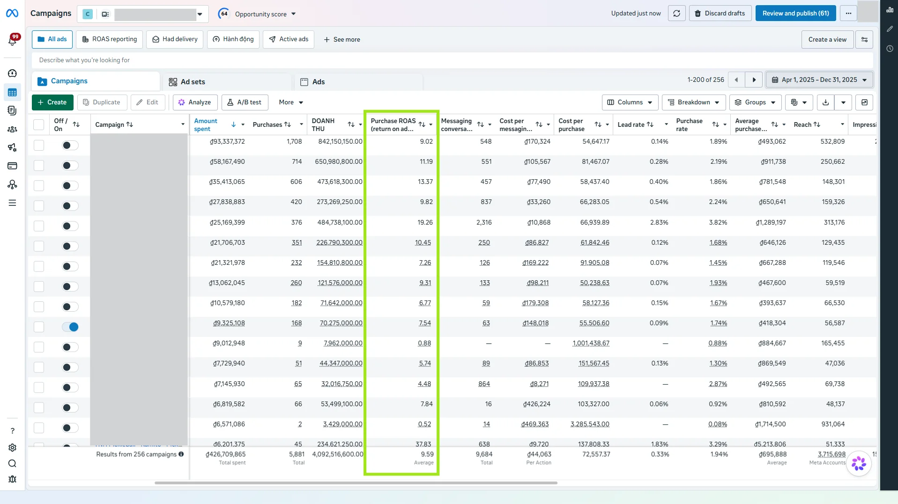
Task: Click the Create a view button
Action: pos(827,40)
